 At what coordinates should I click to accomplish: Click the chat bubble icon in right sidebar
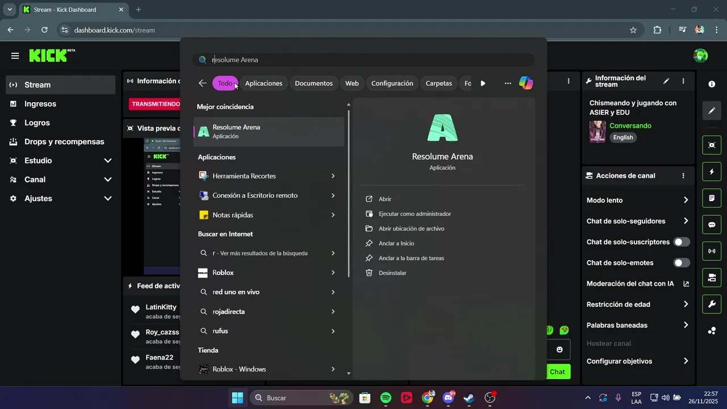[x=712, y=225]
